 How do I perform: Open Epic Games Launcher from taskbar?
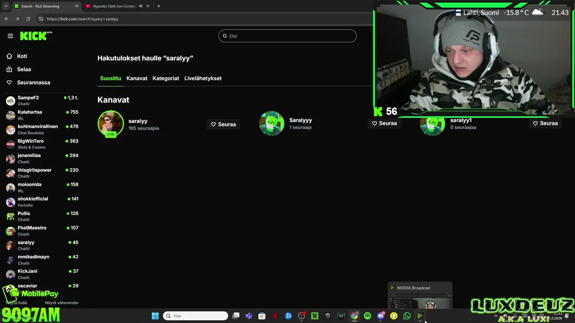(328, 316)
